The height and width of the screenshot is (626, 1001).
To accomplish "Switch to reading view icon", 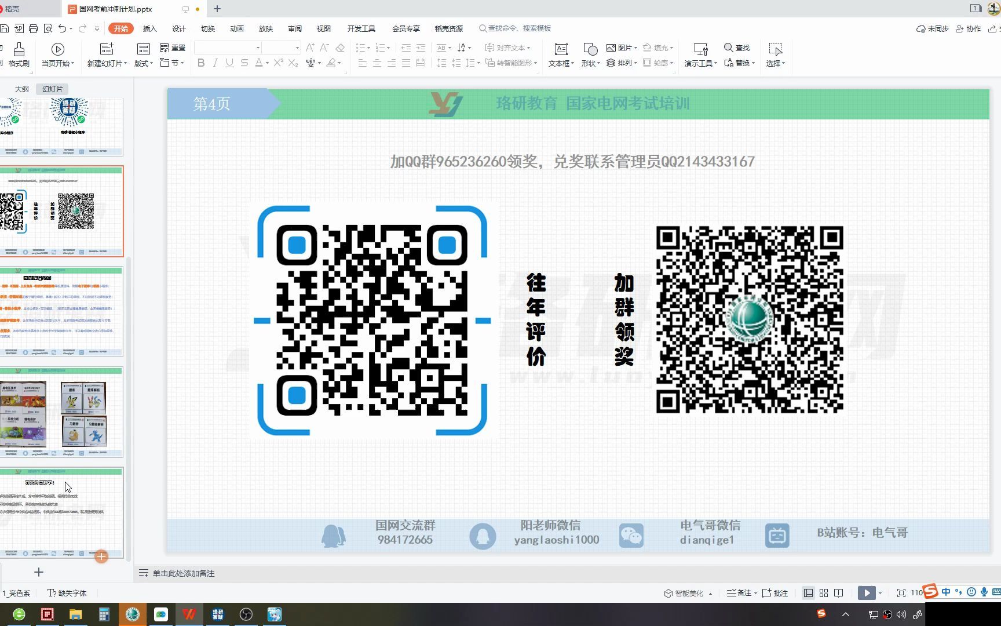I will tap(839, 593).
